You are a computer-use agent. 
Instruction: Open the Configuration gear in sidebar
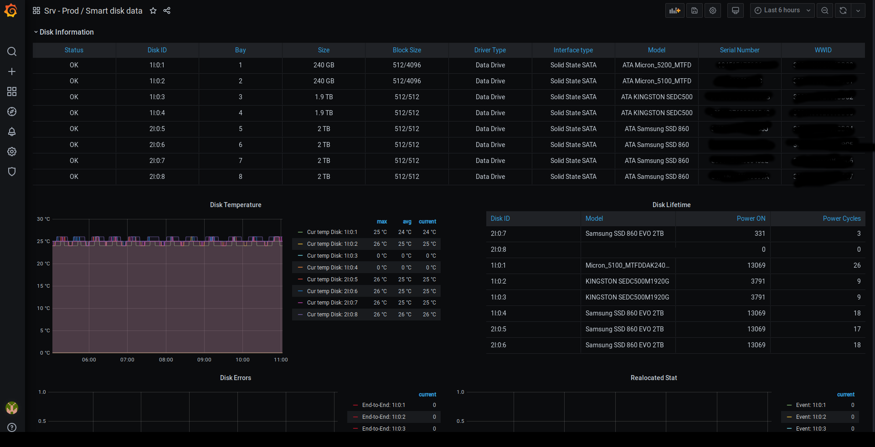pyautogui.click(x=12, y=152)
